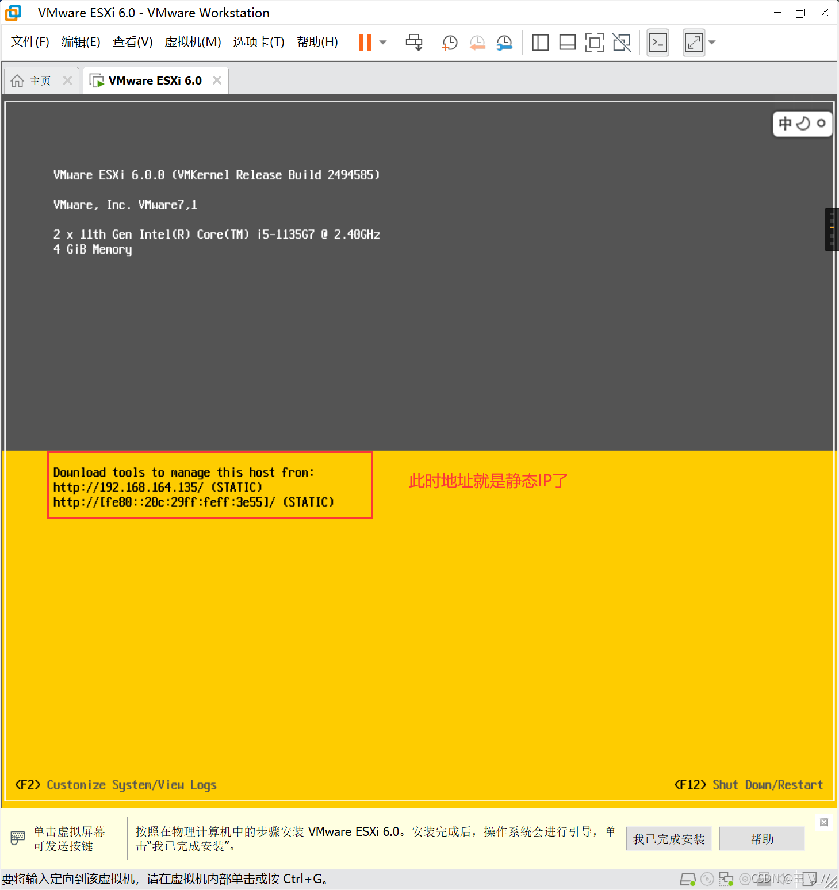Click the input method punctuation circle icon
839x890 pixels.
click(821, 123)
